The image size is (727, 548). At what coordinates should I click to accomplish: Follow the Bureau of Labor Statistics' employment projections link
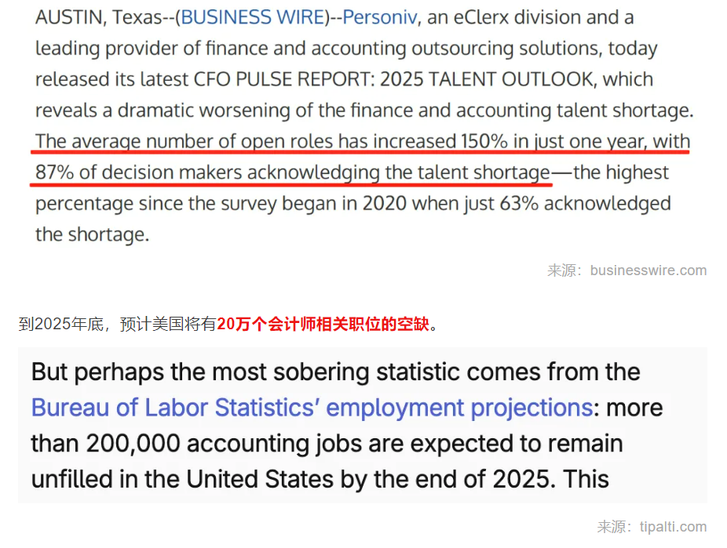[312, 408]
